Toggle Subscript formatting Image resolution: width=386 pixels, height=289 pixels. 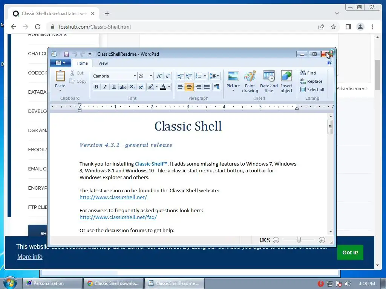pyautogui.click(x=132, y=87)
